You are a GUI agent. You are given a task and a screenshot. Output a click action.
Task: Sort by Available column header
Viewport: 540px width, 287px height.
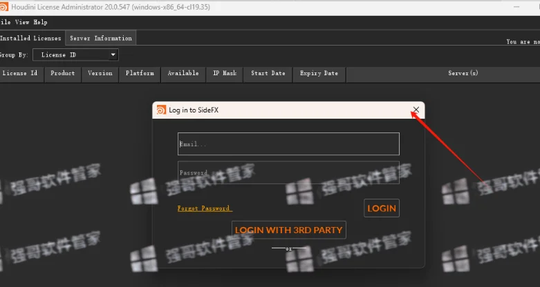[183, 73]
